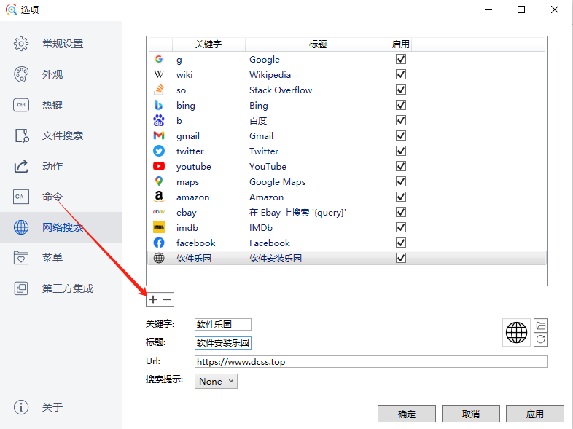This screenshot has width=573, height=429.
Task: Open the 常规设置 settings page
Action: click(x=62, y=44)
